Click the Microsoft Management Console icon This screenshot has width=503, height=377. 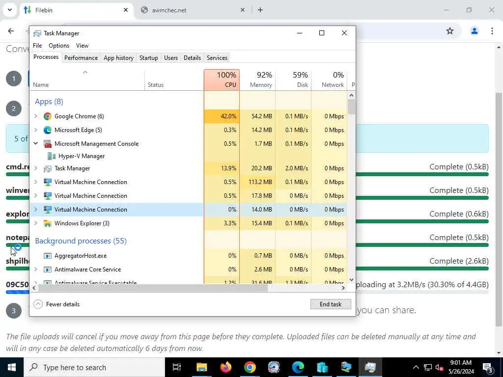pos(48,144)
